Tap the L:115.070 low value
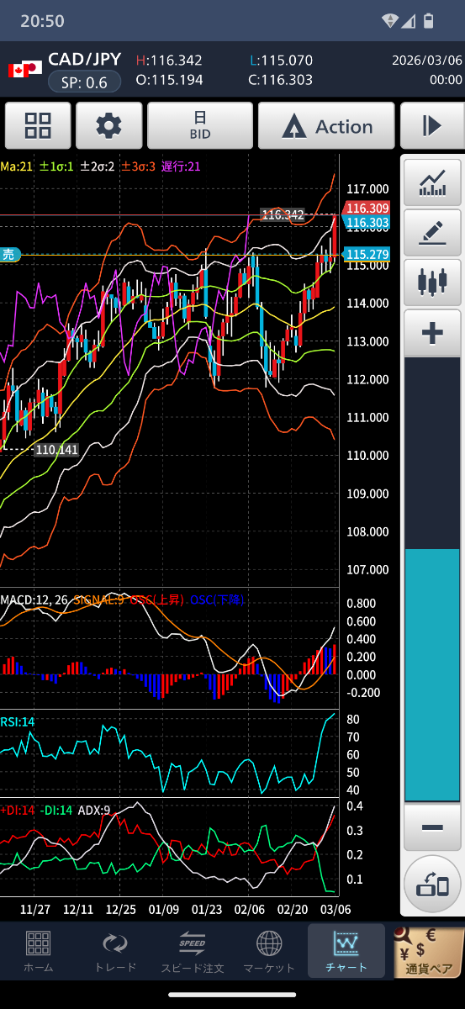This screenshot has width=465, height=1009. pyautogui.click(x=281, y=61)
